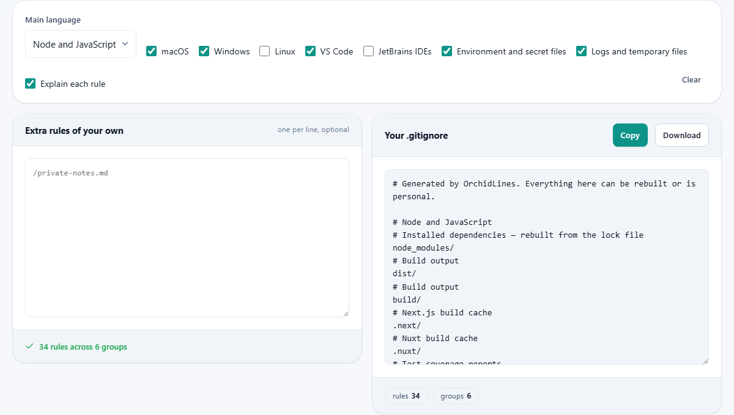Click the 'rules 34' pill
Viewport: 734px width, 415px height.
(406, 396)
